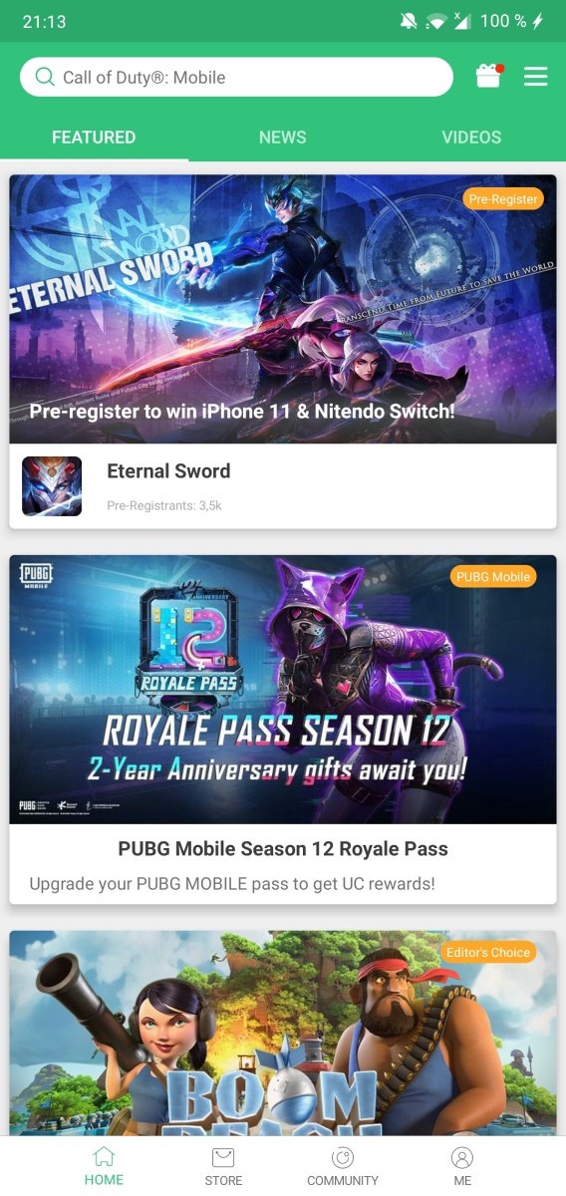Click the PUBG Mobile tag label

point(493,576)
